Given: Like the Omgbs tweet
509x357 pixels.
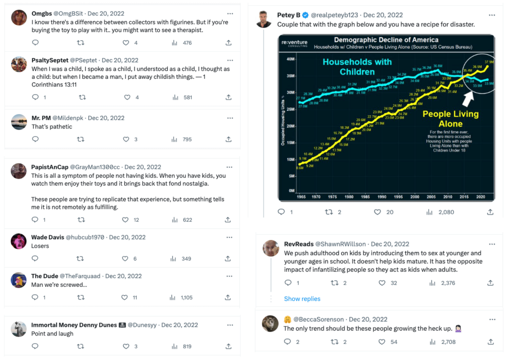Looking at the screenshot, I should [126, 43].
